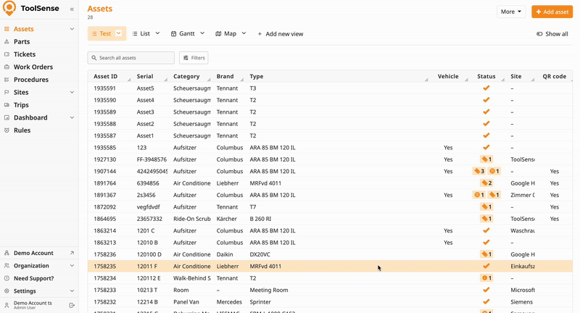Switch to the Gantt view tab
The width and height of the screenshot is (580, 313).
coord(186,33)
